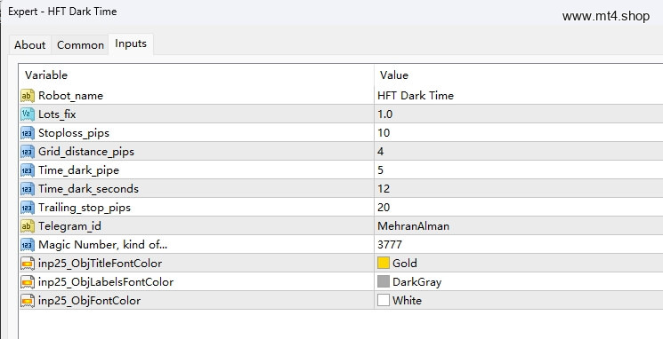Select the inp25_ObjTitleFontColor variable label
The width and height of the screenshot is (663, 339).
click(101, 264)
